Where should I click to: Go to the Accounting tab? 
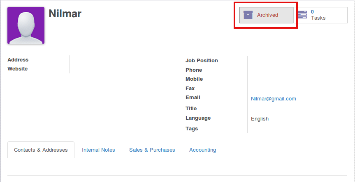pos(202,150)
